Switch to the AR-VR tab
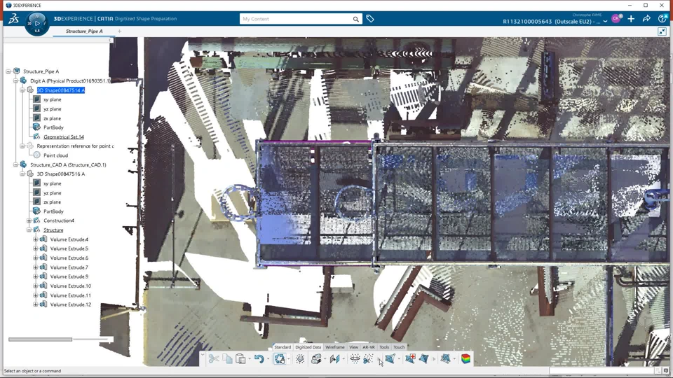The width and height of the screenshot is (673, 378). (369, 347)
